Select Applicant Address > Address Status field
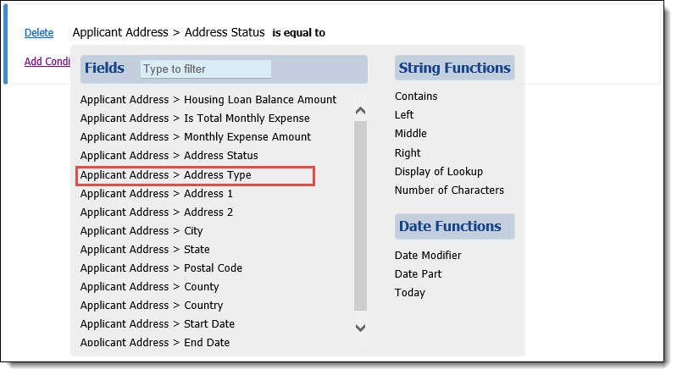This screenshot has height=375, width=677. [169, 156]
